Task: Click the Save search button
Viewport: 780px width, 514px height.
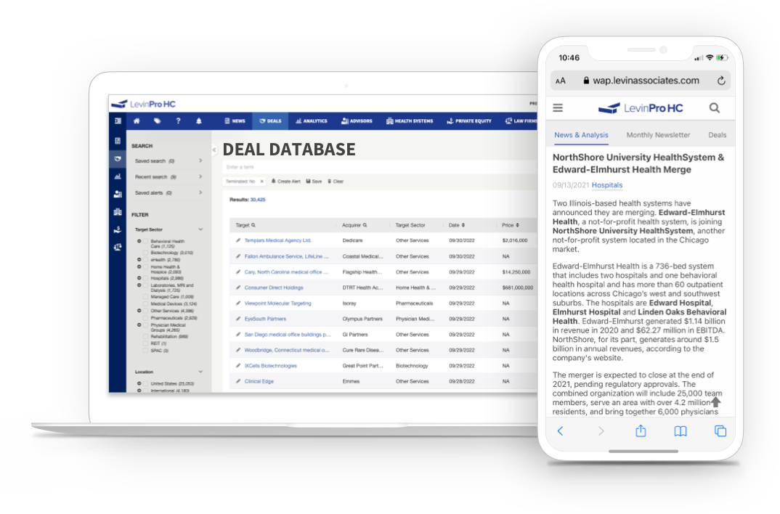Action: (x=314, y=181)
